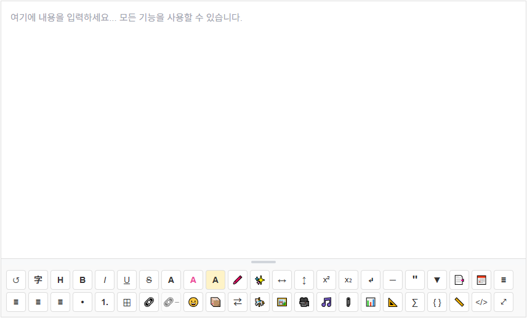Select the pink marker pen tool
Image resolution: width=527 pixels, height=318 pixels.
pyautogui.click(x=238, y=280)
